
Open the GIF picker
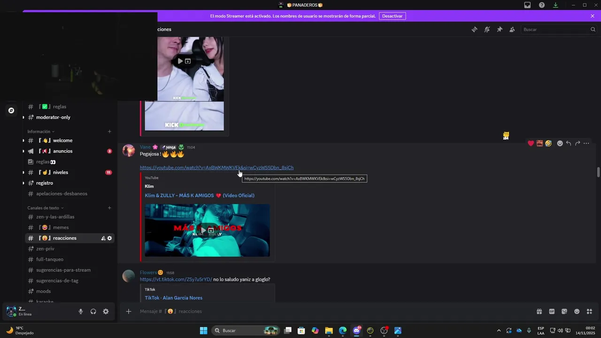pyautogui.click(x=552, y=311)
